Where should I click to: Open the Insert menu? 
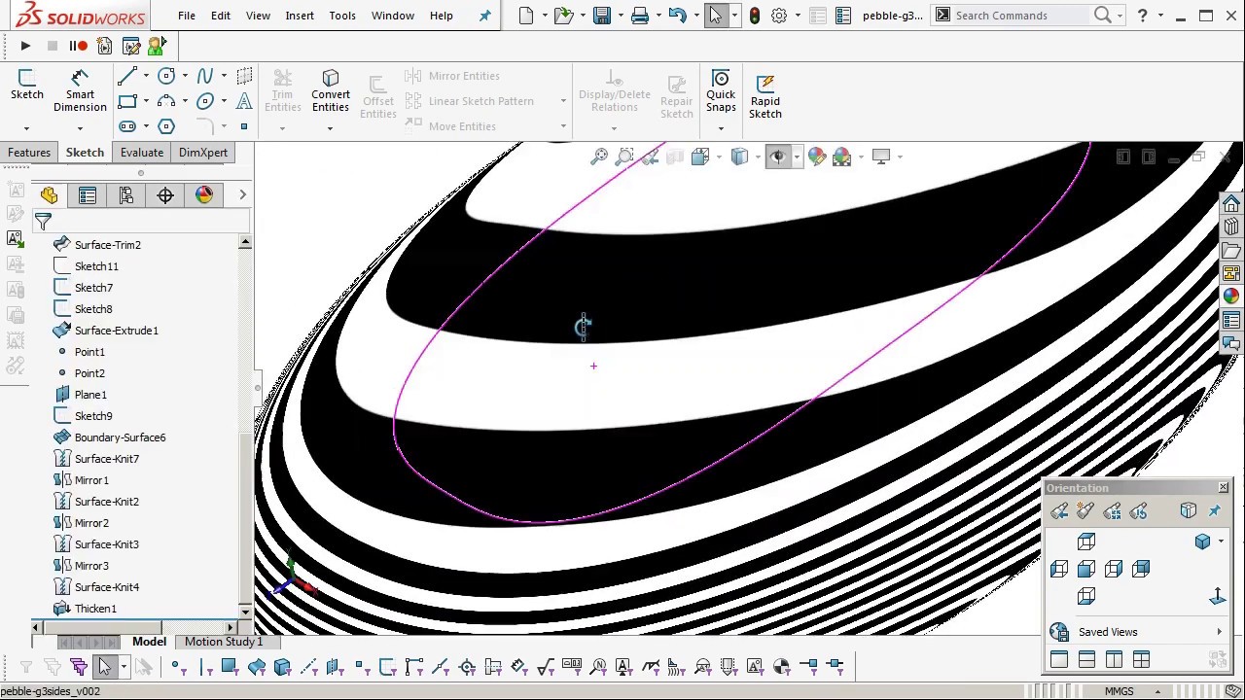click(300, 16)
